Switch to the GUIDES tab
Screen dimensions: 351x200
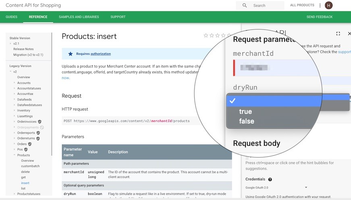(x=11, y=17)
